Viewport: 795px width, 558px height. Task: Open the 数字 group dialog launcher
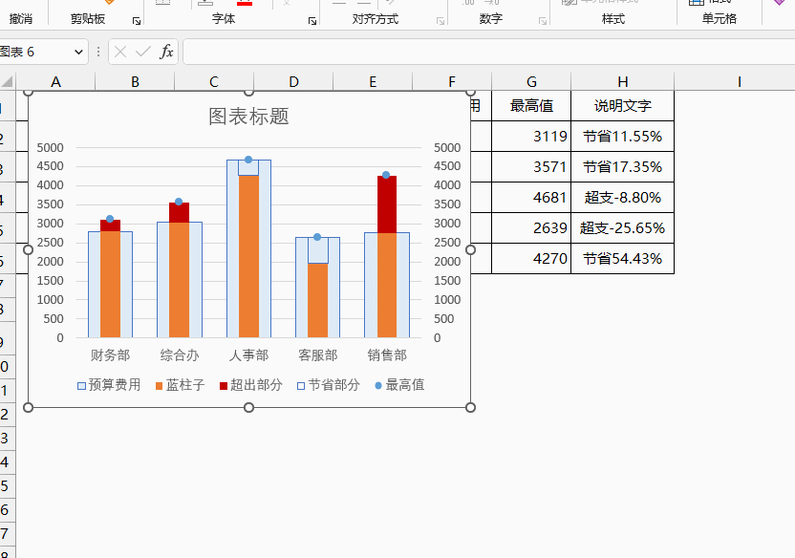[543, 21]
